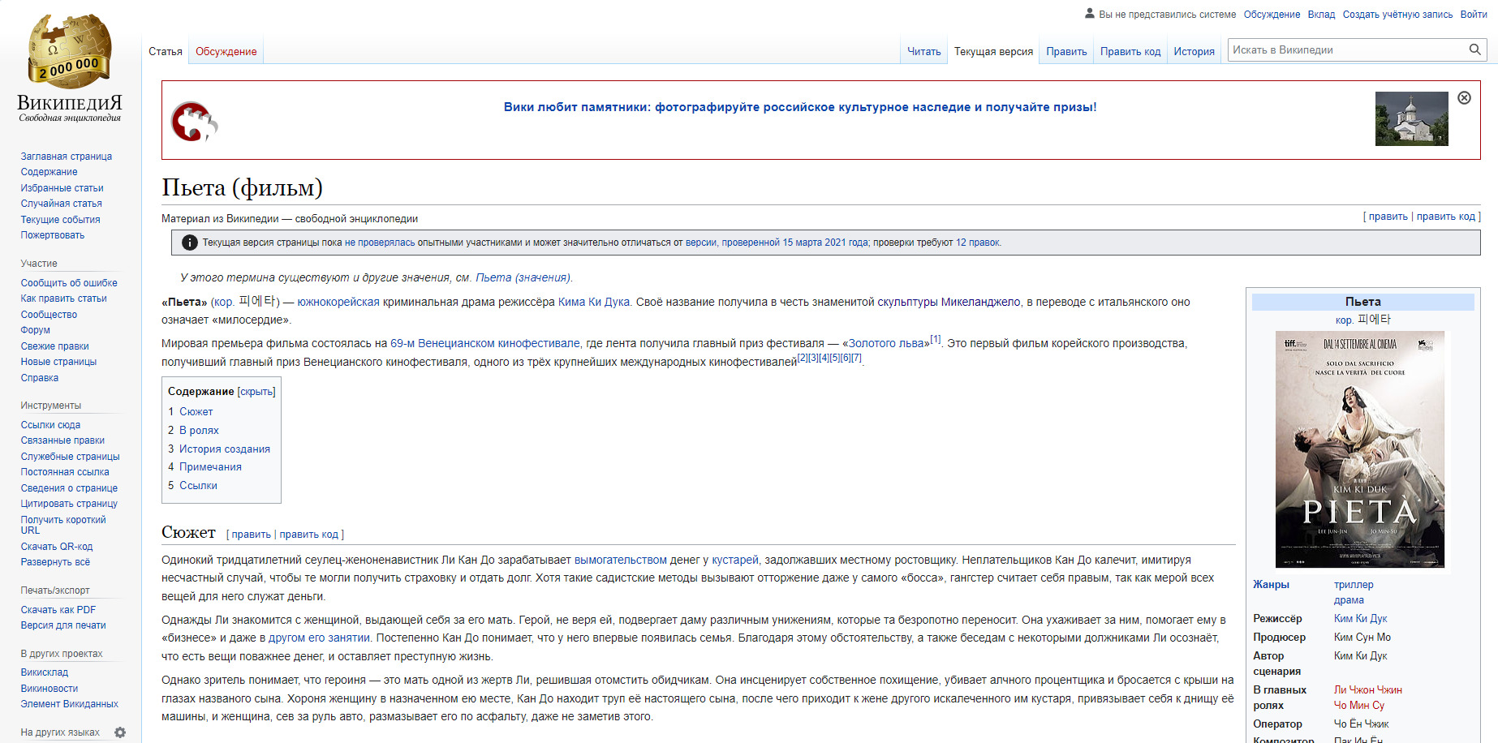1498x743 pixels.
Task: Click in the Искать в Википедии search field
Action: pyautogui.click(x=1347, y=50)
